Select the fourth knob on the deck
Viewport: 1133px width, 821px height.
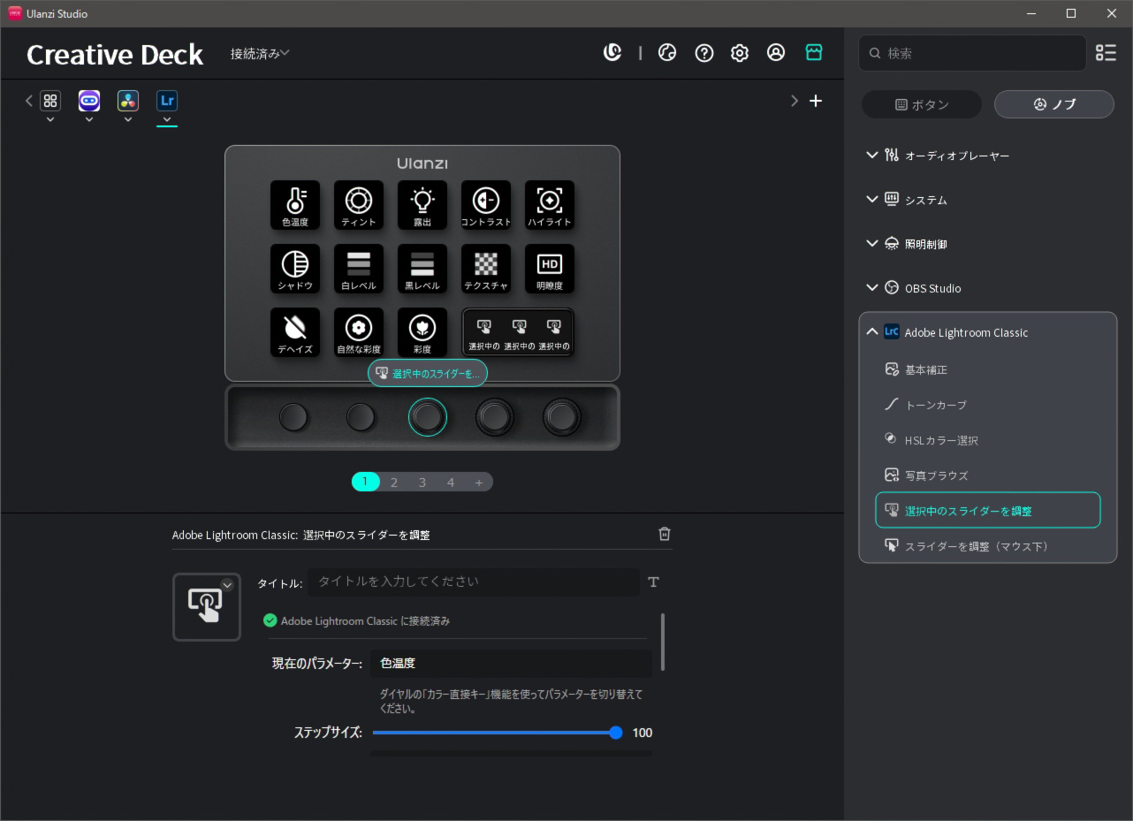tap(495, 417)
